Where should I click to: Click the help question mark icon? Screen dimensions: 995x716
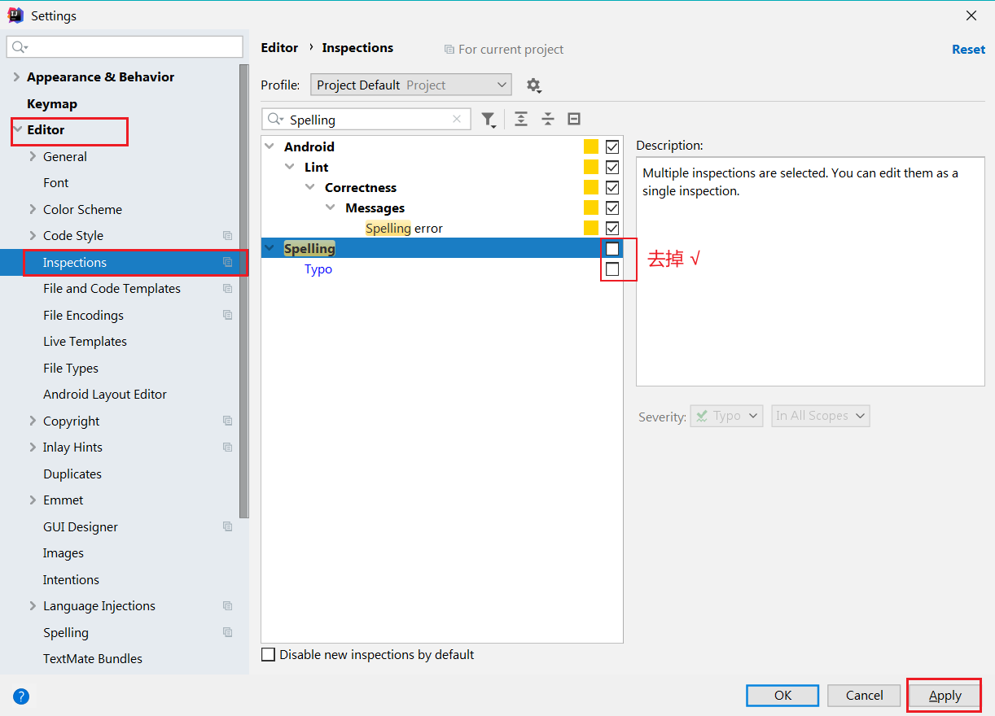coord(20,696)
